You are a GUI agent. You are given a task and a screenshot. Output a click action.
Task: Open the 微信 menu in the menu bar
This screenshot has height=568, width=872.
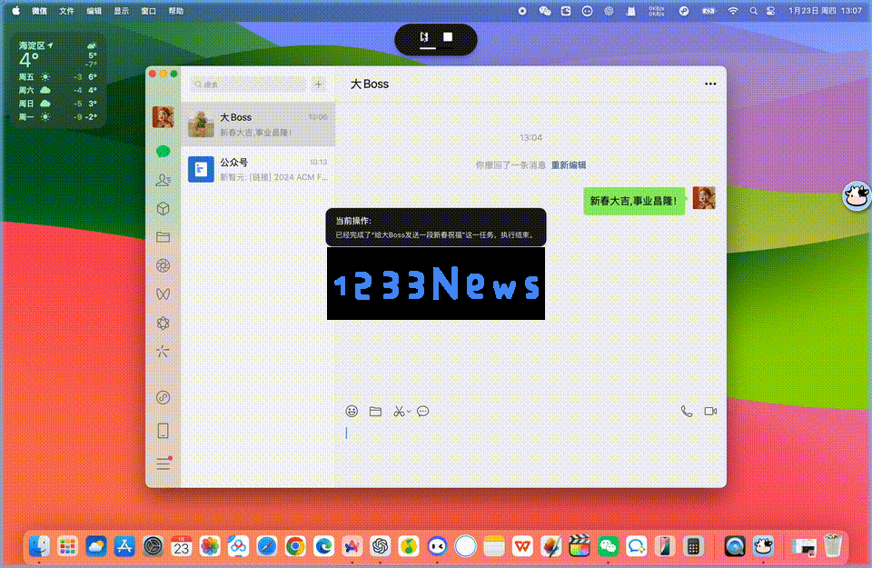[x=39, y=11]
